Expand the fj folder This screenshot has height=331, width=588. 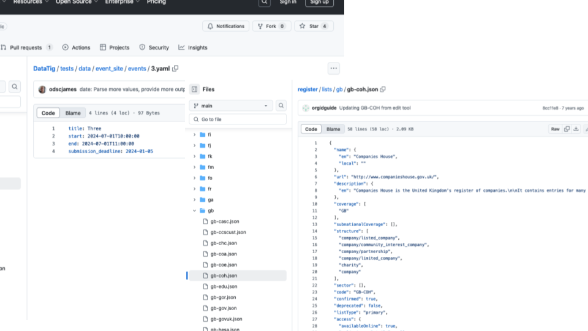tap(194, 145)
